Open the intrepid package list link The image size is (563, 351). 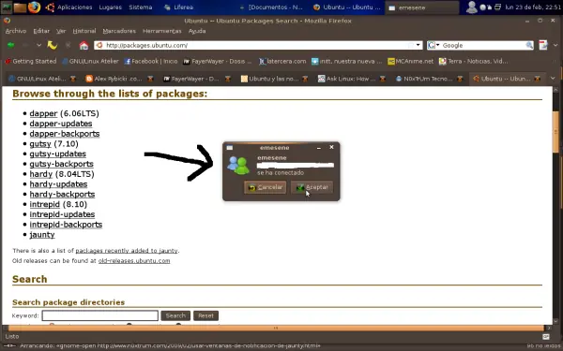[x=44, y=204]
